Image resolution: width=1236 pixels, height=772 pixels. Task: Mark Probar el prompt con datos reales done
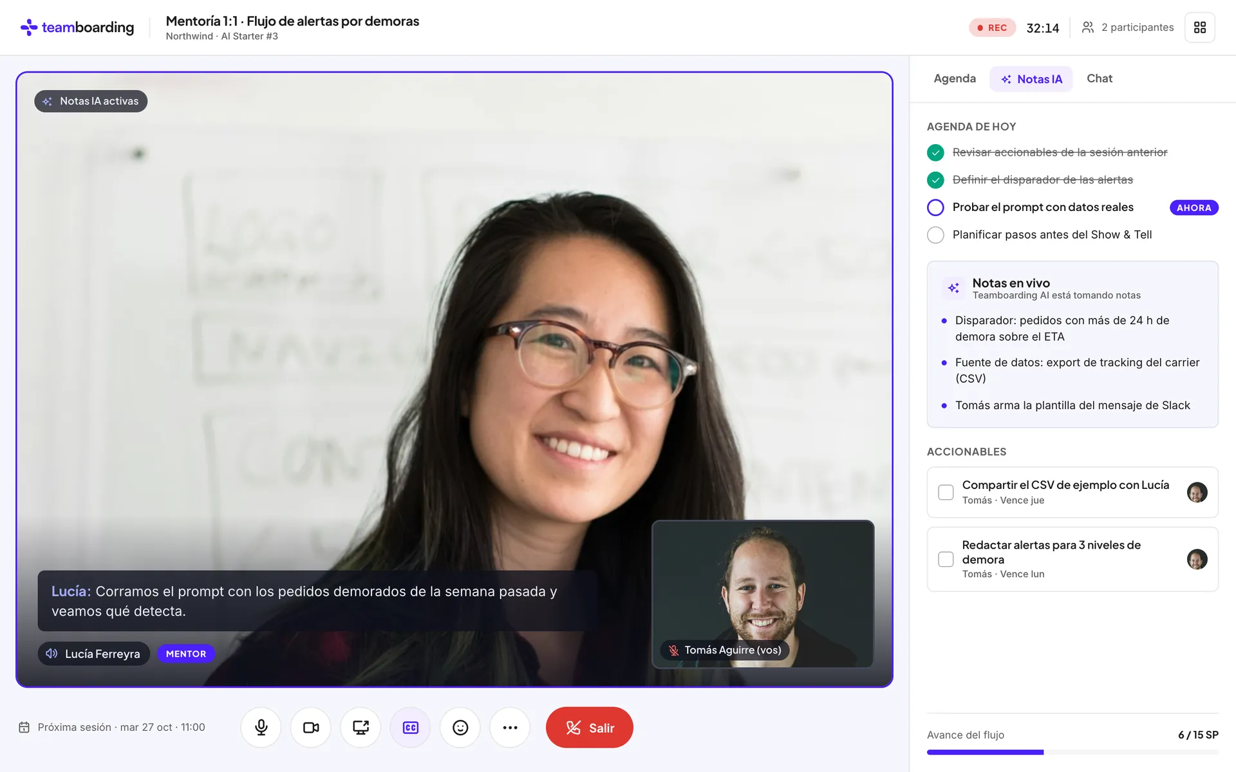click(935, 207)
